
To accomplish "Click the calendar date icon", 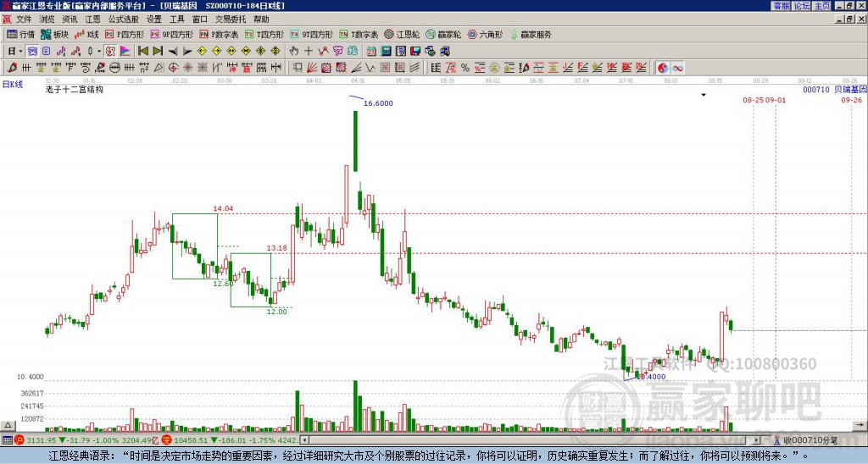I will pos(371,51).
